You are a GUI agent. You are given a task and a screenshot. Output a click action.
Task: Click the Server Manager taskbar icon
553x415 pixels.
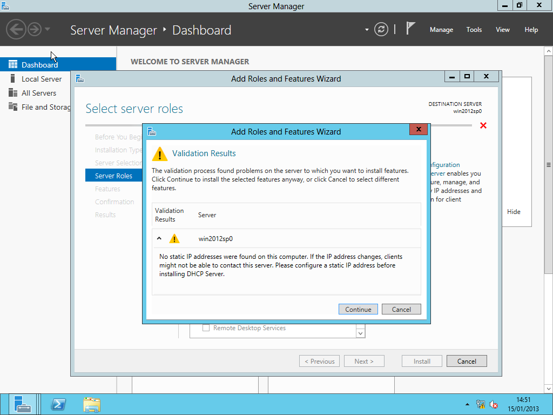coord(23,404)
